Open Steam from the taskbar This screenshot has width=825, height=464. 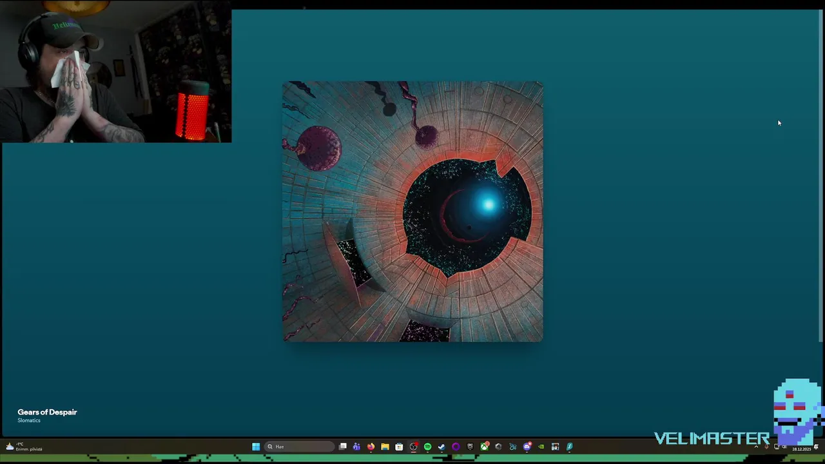coord(442,447)
